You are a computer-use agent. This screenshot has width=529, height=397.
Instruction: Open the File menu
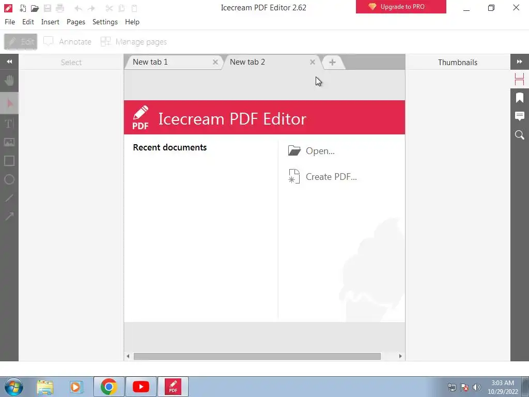tap(10, 22)
